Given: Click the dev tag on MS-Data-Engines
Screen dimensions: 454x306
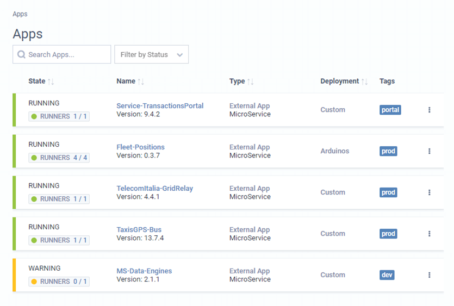Looking at the screenshot, I should 387,275.
